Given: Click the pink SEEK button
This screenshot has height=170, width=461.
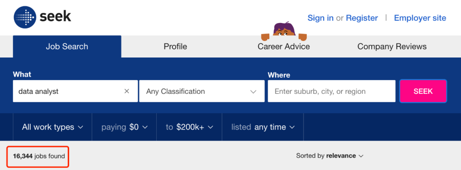Looking at the screenshot, I should [x=423, y=91].
